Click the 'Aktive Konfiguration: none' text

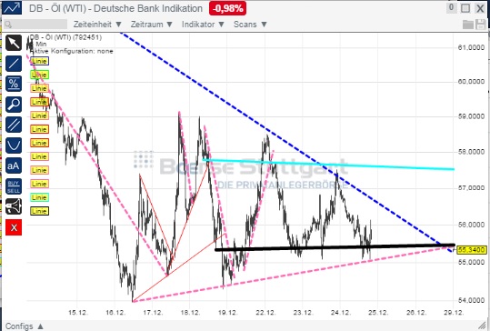point(72,51)
